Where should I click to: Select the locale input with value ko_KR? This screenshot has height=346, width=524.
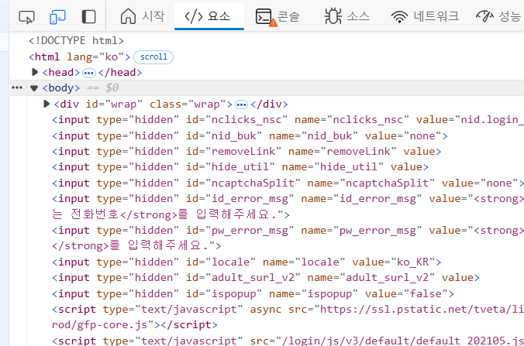coord(246,262)
